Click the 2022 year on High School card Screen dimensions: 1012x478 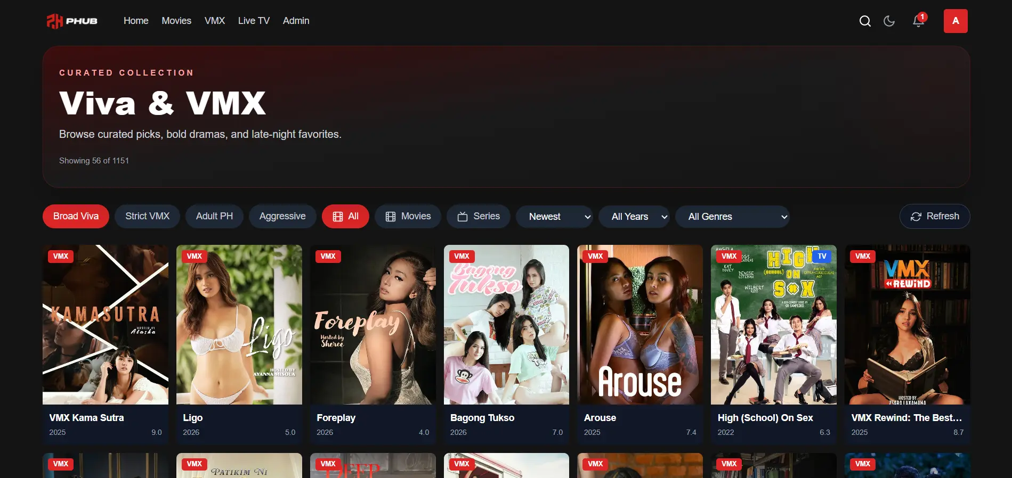[x=726, y=432]
